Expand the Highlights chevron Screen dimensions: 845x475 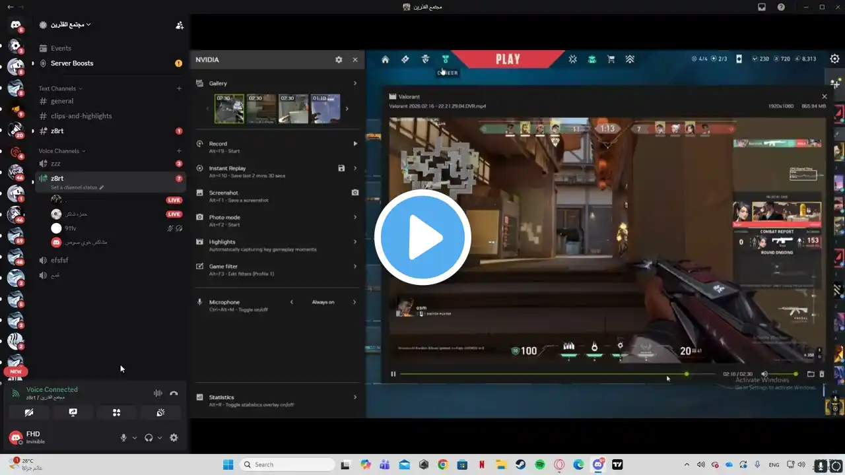click(355, 241)
